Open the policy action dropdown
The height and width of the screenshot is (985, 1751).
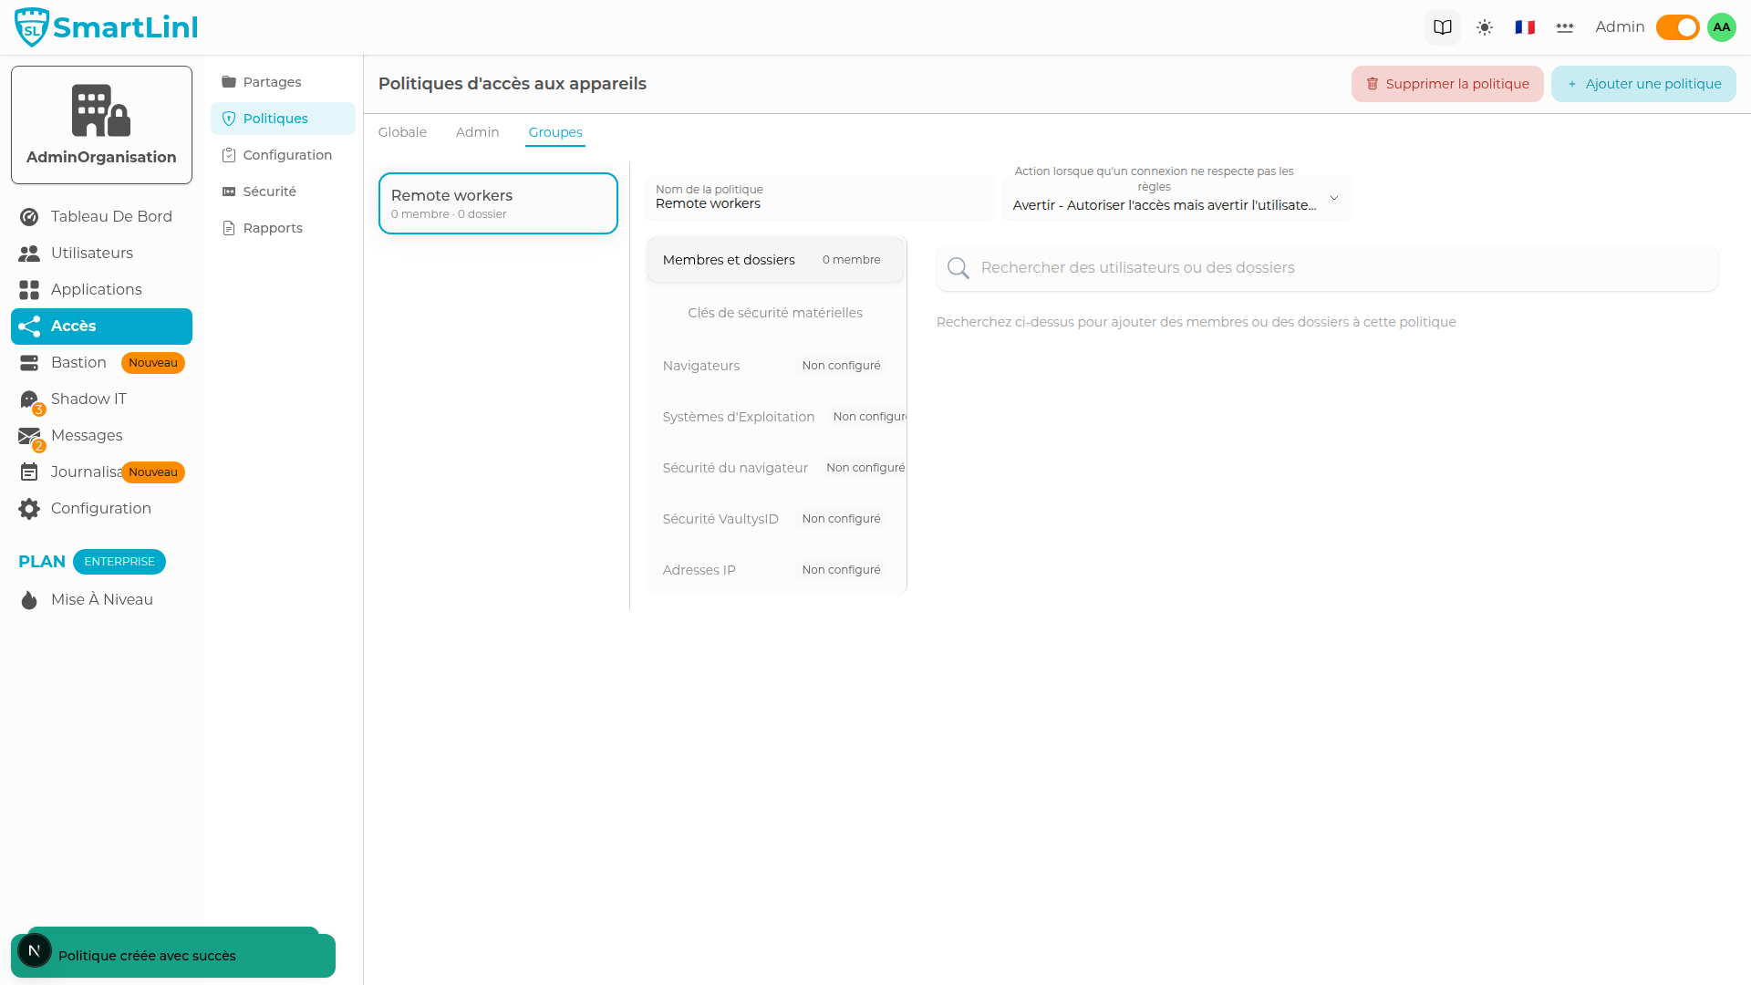1176,199
